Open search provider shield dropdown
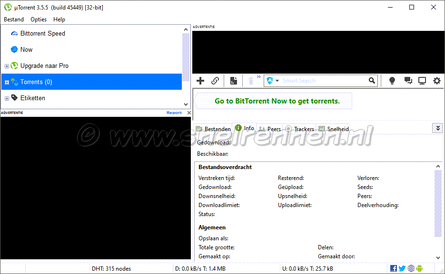Viewport: 445px width, 274px height. pos(273,81)
